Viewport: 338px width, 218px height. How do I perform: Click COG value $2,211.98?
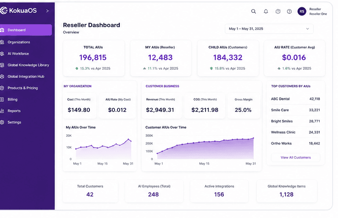(205, 110)
